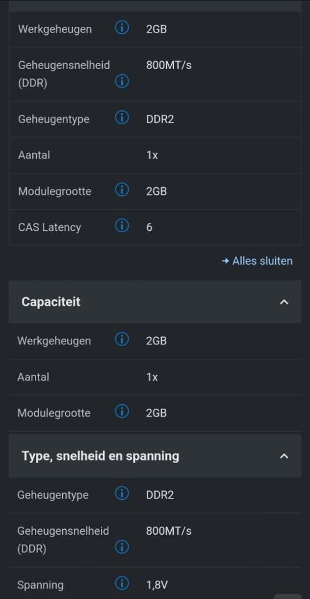The image size is (310, 599).
Task: Click the Alles sluiten link
Action: pos(262,261)
